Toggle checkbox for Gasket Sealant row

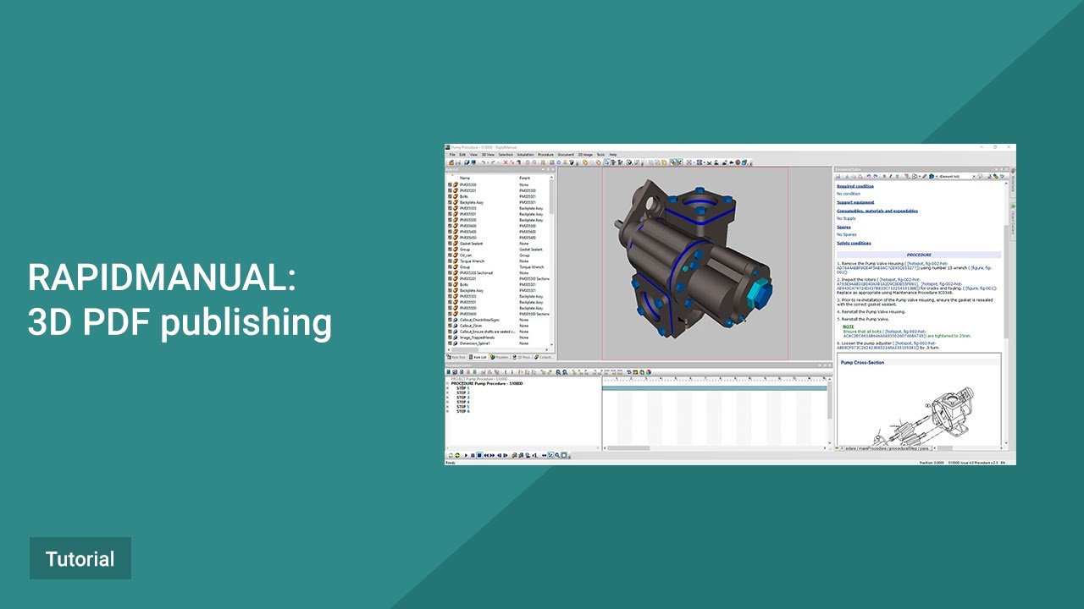(x=450, y=243)
